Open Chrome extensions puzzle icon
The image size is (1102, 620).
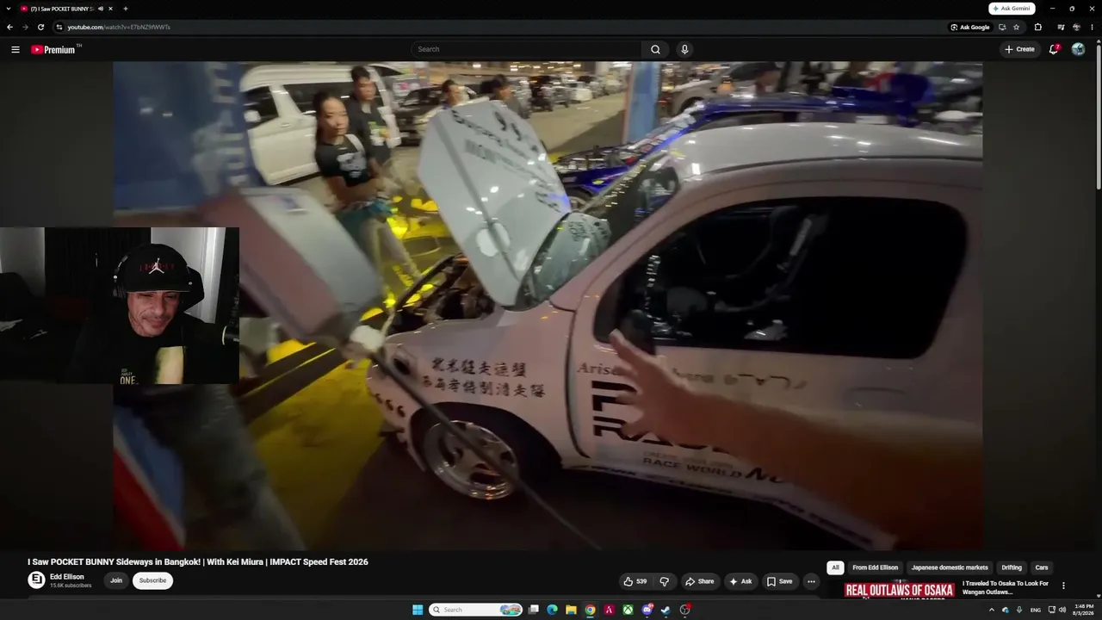(1037, 27)
